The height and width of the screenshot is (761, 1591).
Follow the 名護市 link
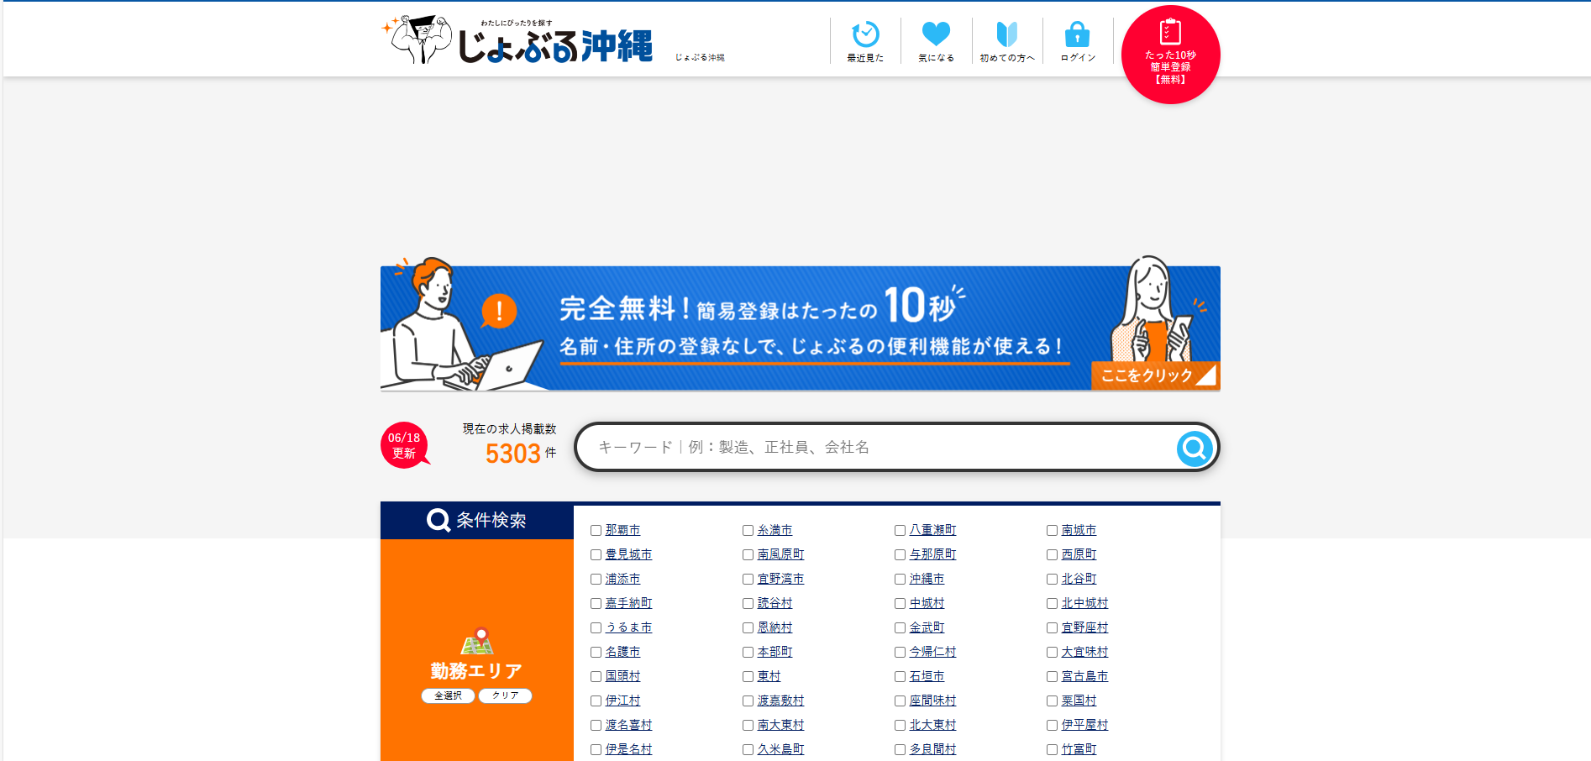click(622, 652)
